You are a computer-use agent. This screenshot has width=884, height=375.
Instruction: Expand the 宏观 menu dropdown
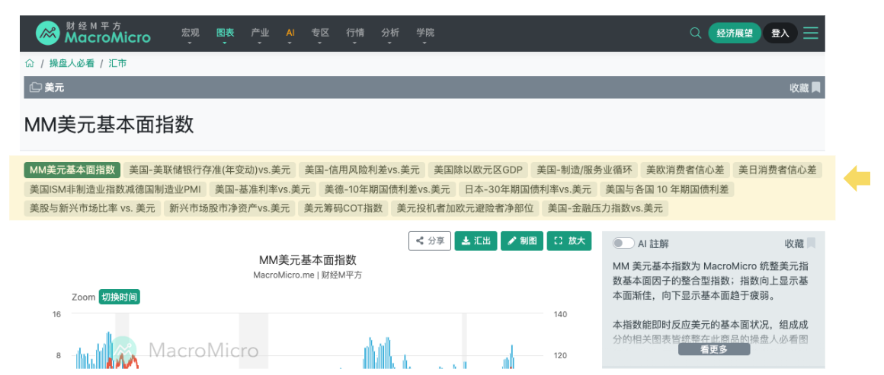pyautogui.click(x=190, y=36)
